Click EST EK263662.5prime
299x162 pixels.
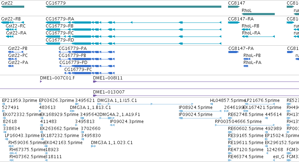41,132
